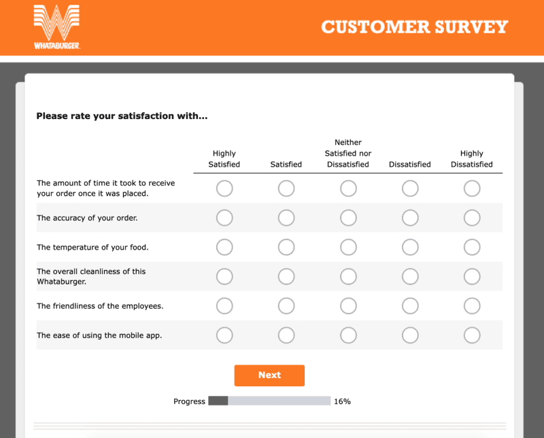
Task: Mark order accuracy as Highly Dissatisfied
Action: click(472, 218)
